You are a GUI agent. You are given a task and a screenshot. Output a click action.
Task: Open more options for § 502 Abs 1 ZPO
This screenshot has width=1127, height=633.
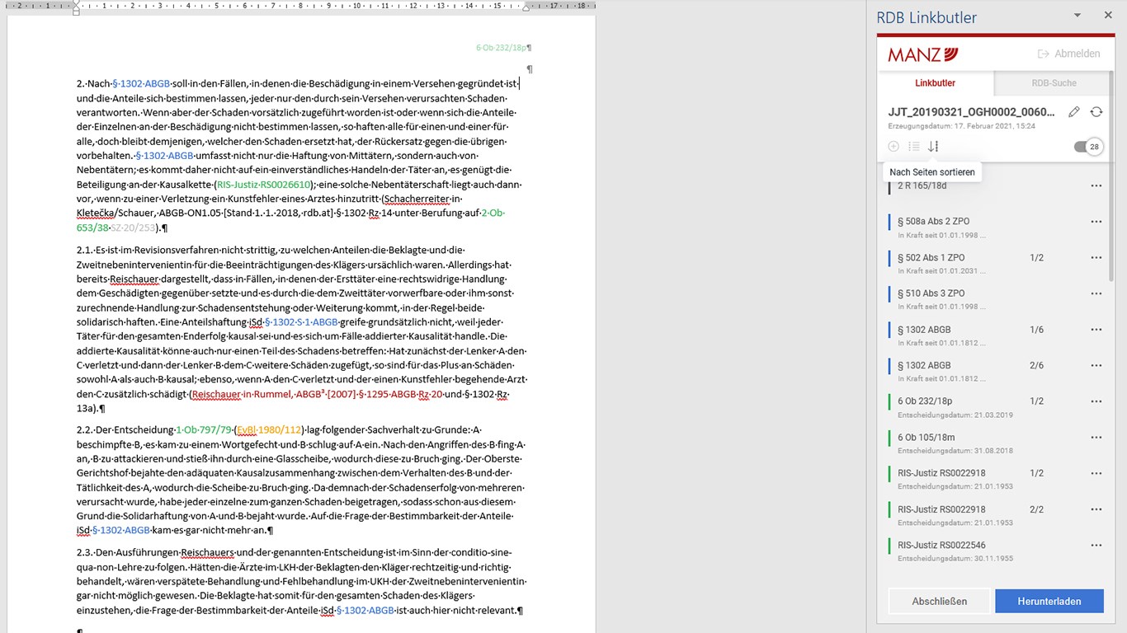(x=1096, y=258)
